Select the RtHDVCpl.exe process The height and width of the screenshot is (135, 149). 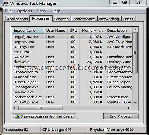tap(72, 102)
